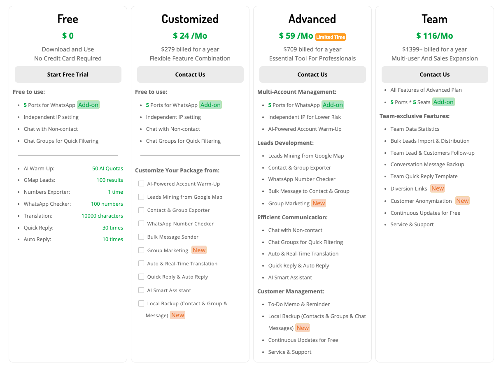This screenshot has height=367, width=501.
Task: Click Contact Us under the Advanced plan
Action: click(x=312, y=74)
